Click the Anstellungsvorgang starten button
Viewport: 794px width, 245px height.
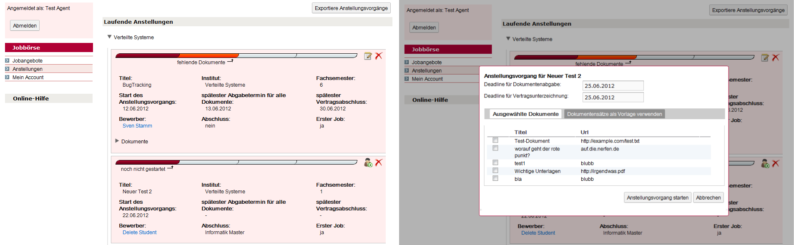(x=658, y=197)
